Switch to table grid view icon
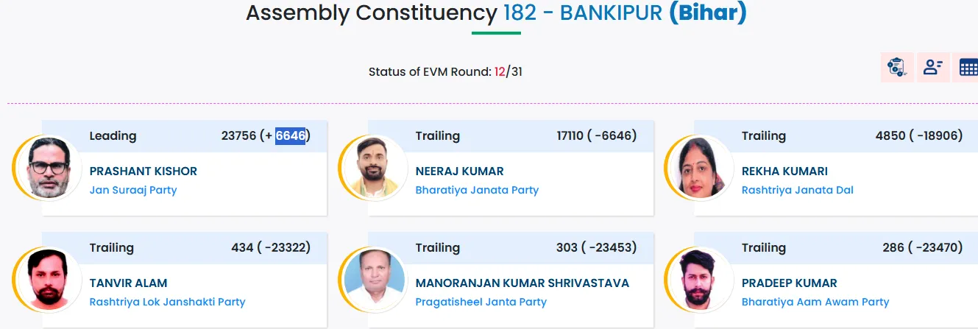978x329 pixels. click(968, 68)
